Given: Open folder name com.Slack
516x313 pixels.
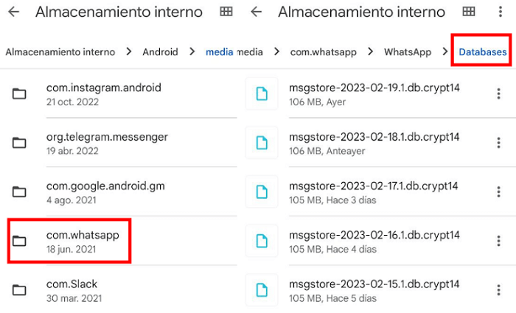Looking at the screenshot, I should (x=72, y=284).
